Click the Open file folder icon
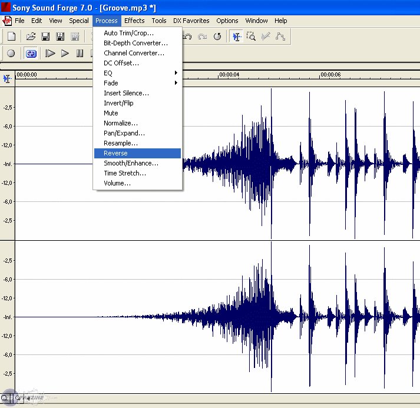Image resolution: width=420 pixels, height=408 pixels. (31, 36)
